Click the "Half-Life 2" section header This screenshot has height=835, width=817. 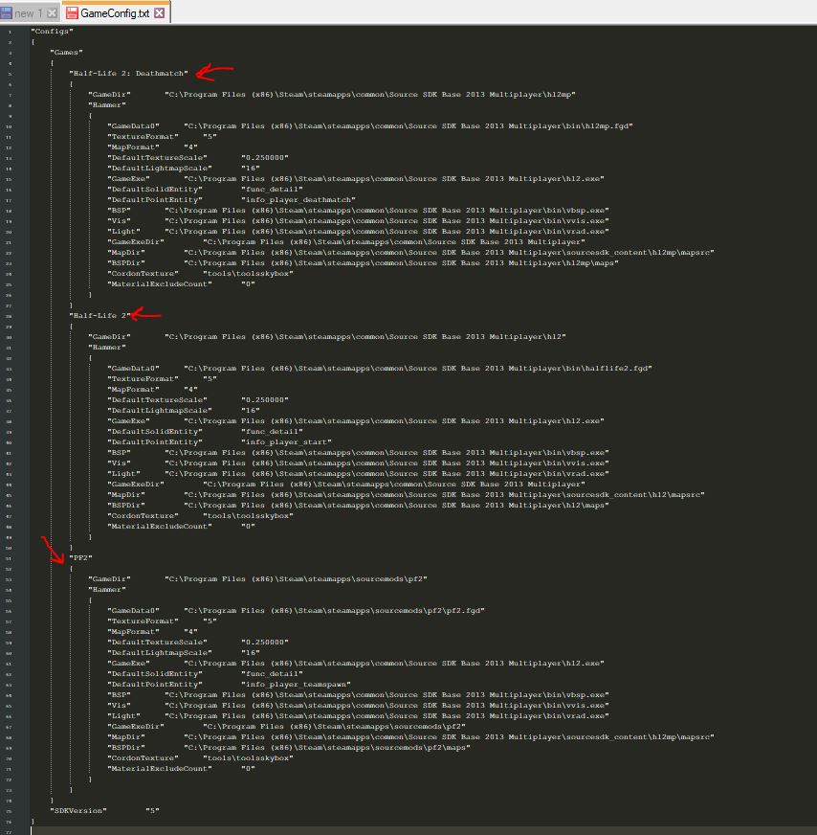click(99, 316)
